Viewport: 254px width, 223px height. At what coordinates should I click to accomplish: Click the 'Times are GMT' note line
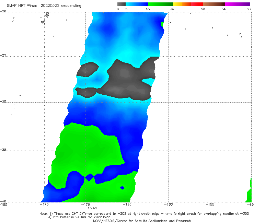pos(144,214)
